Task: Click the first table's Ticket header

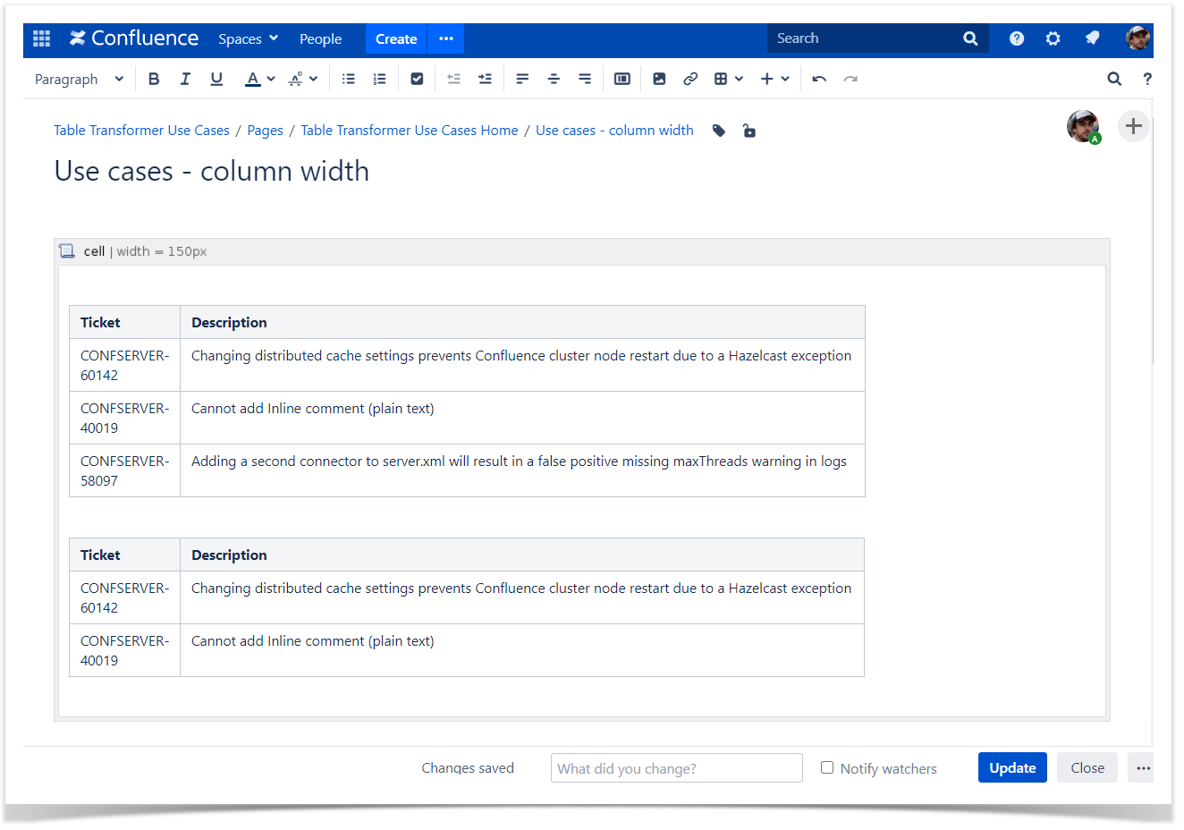Action: point(124,322)
